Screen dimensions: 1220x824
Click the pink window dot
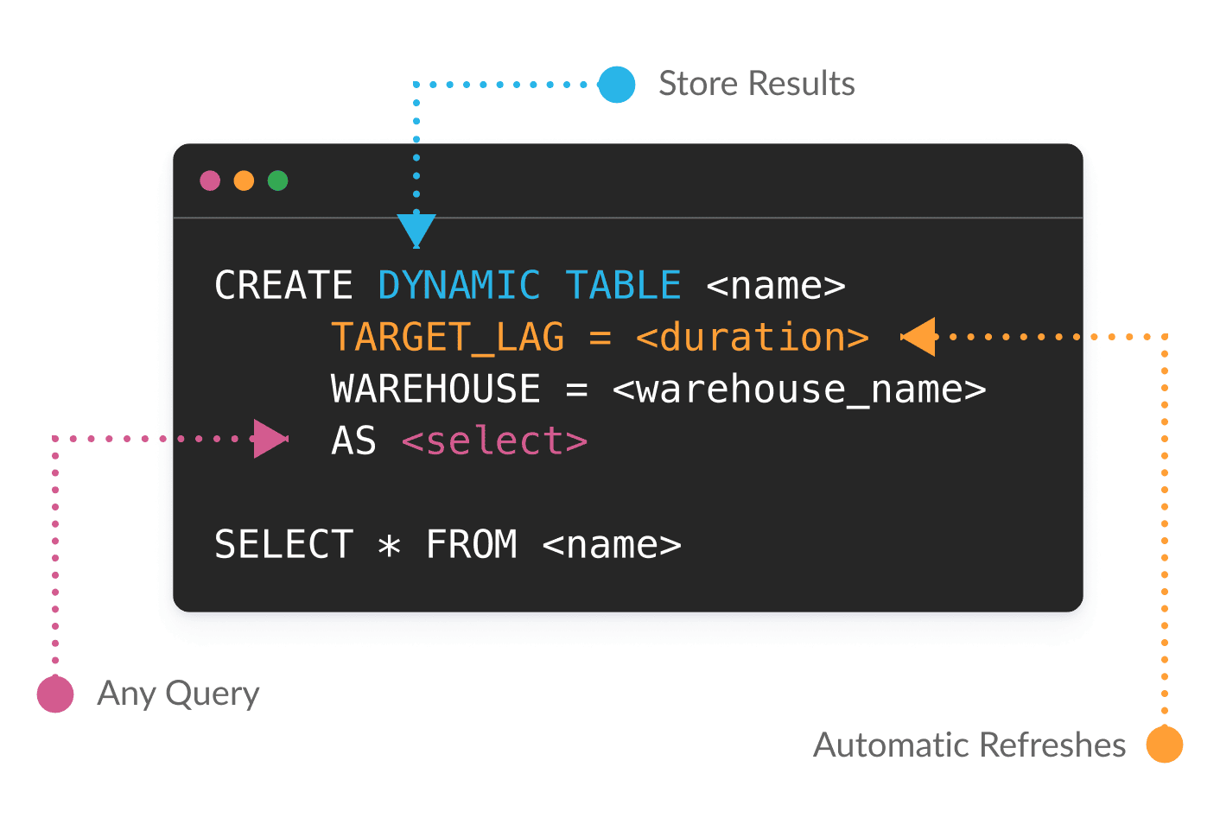pyautogui.click(x=210, y=181)
